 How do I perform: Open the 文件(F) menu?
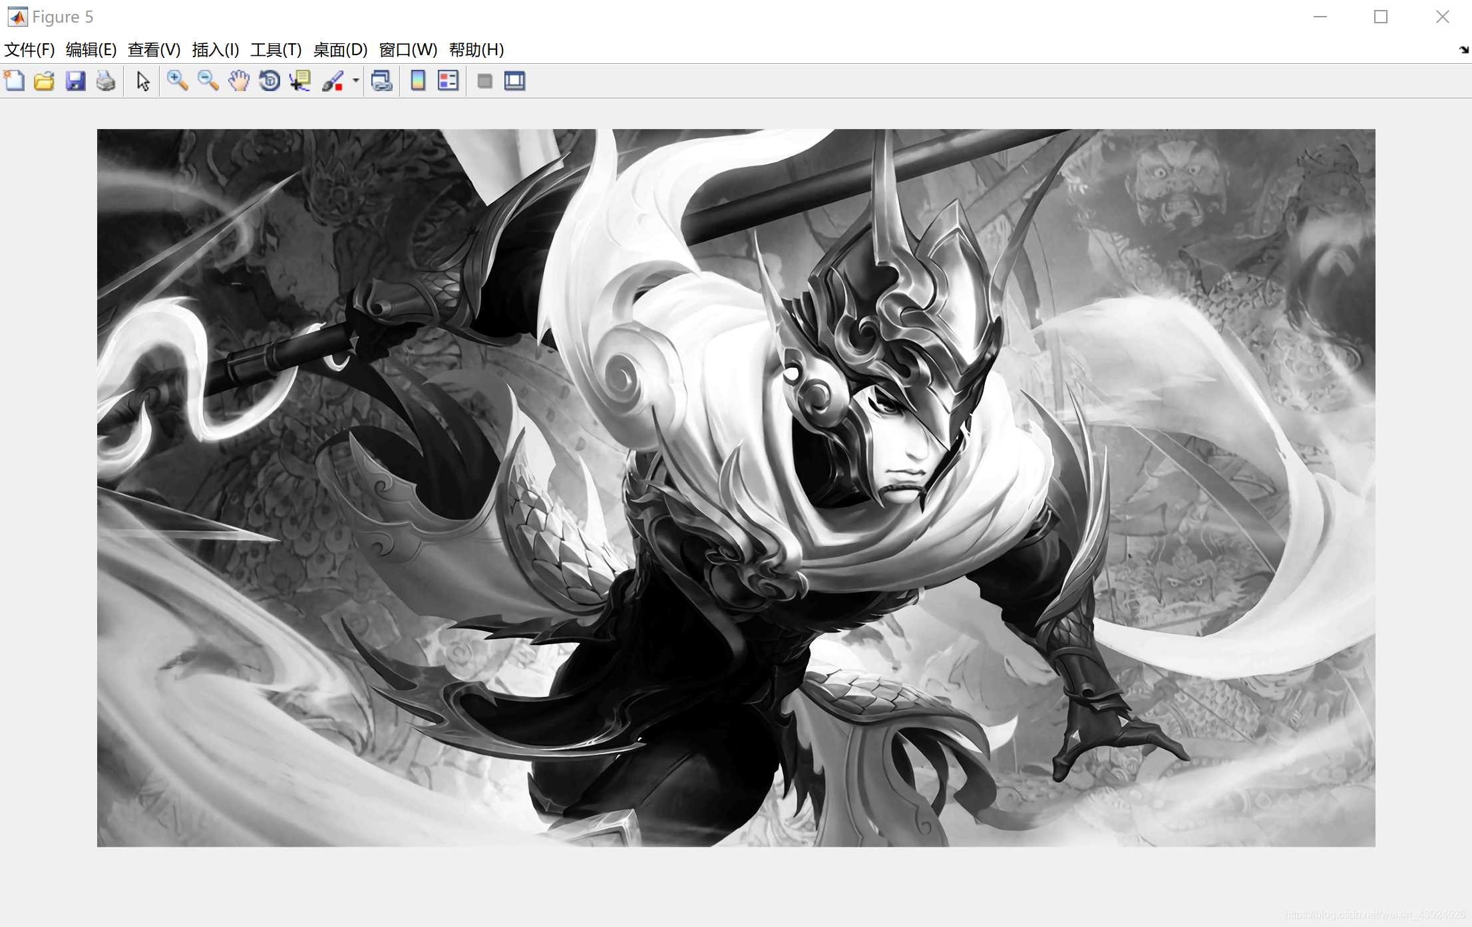[x=29, y=50]
